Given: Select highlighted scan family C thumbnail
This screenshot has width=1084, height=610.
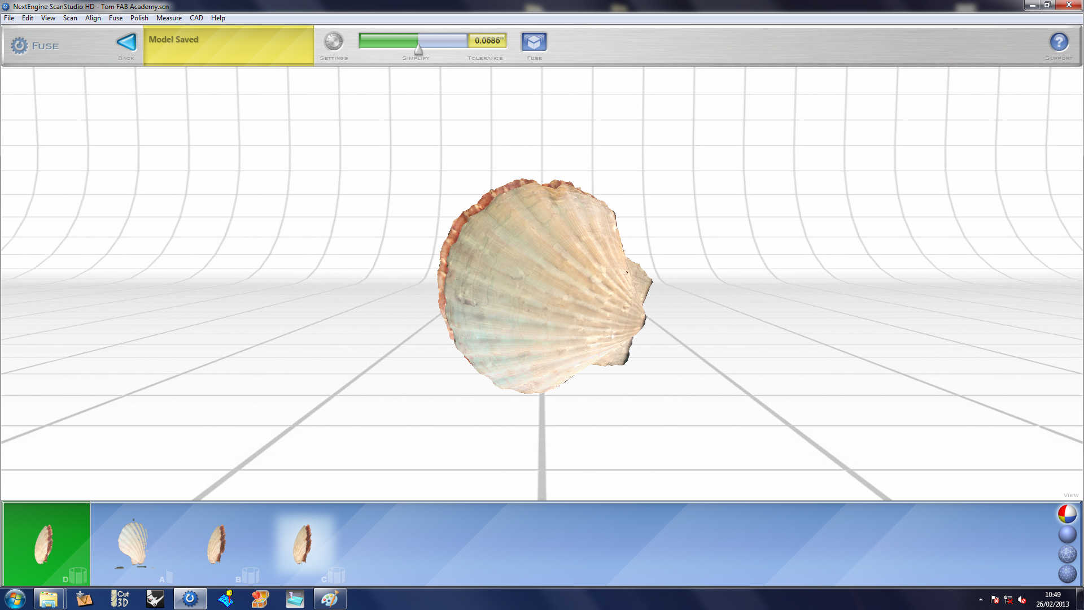Looking at the screenshot, I should click(303, 543).
